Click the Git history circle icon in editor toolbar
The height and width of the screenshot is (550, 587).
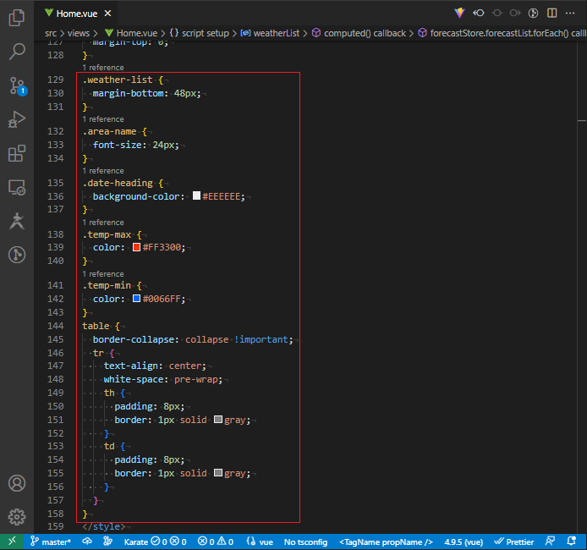coord(533,13)
